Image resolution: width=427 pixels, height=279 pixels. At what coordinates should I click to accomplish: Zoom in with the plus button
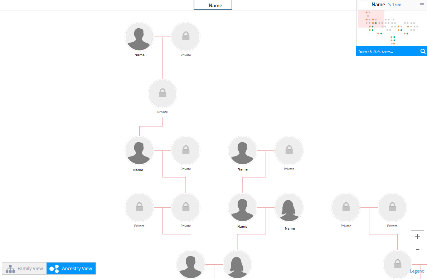(x=417, y=237)
